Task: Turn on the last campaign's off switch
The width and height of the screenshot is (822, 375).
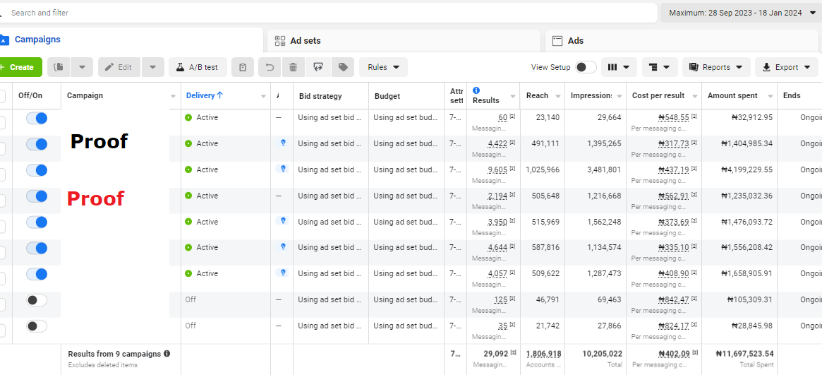Action: (37, 326)
